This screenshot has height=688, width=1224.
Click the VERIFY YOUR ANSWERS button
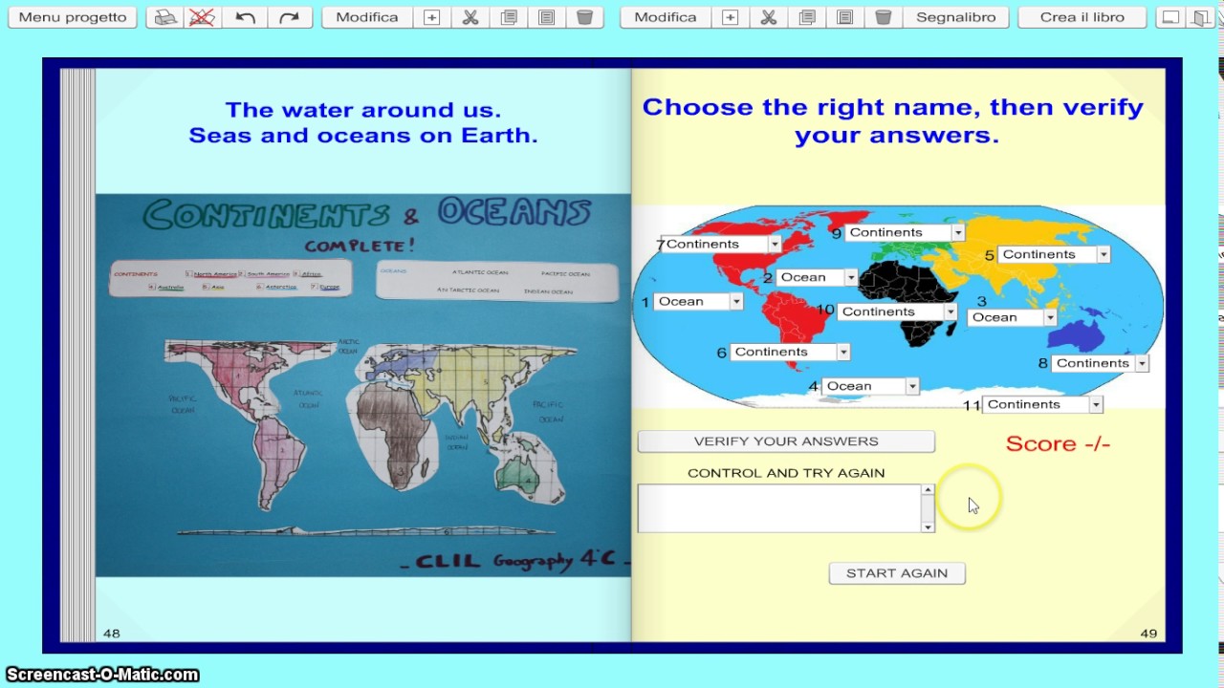click(786, 441)
